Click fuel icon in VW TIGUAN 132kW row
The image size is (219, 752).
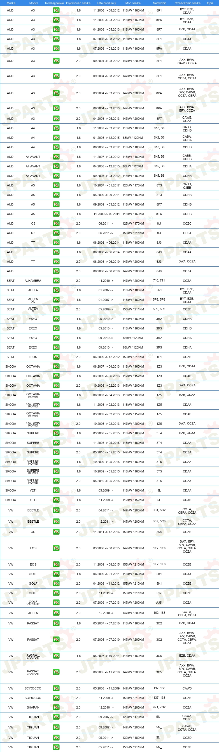pos(56,738)
